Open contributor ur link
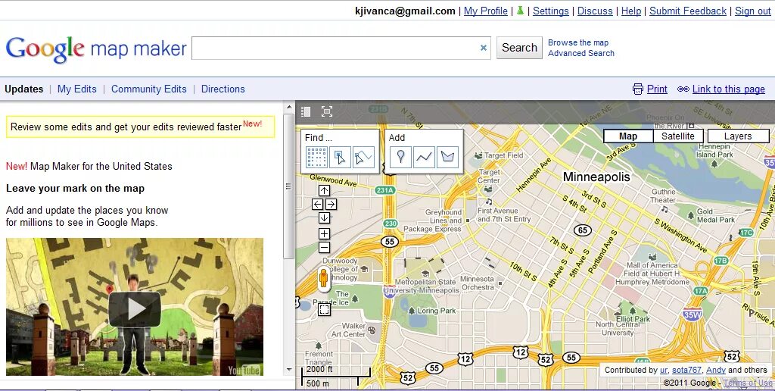Image resolution: width=775 pixels, height=391 pixels. coord(663,370)
